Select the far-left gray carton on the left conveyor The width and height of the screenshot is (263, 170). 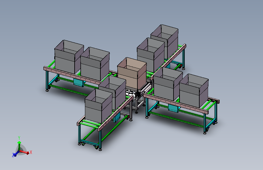tap(69, 57)
